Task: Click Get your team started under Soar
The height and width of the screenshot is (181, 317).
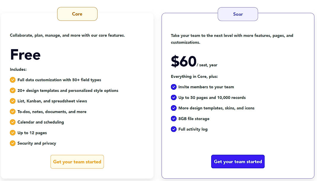Action: (x=238, y=161)
